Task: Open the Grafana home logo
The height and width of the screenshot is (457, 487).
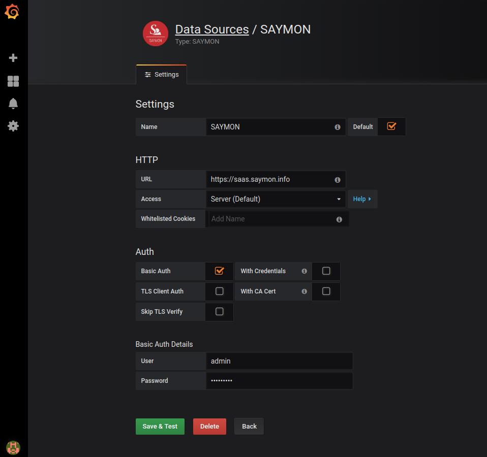Action: pos(12,12)
